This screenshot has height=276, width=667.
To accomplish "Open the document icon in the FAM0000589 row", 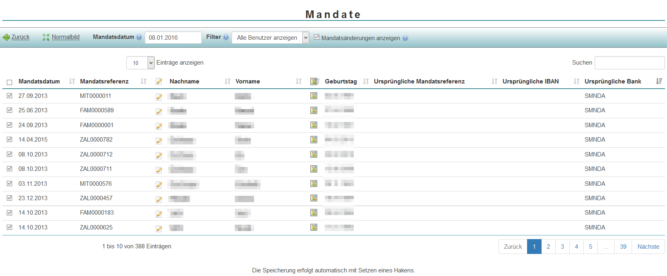I will pyautogui.click(x=314, y=110).
